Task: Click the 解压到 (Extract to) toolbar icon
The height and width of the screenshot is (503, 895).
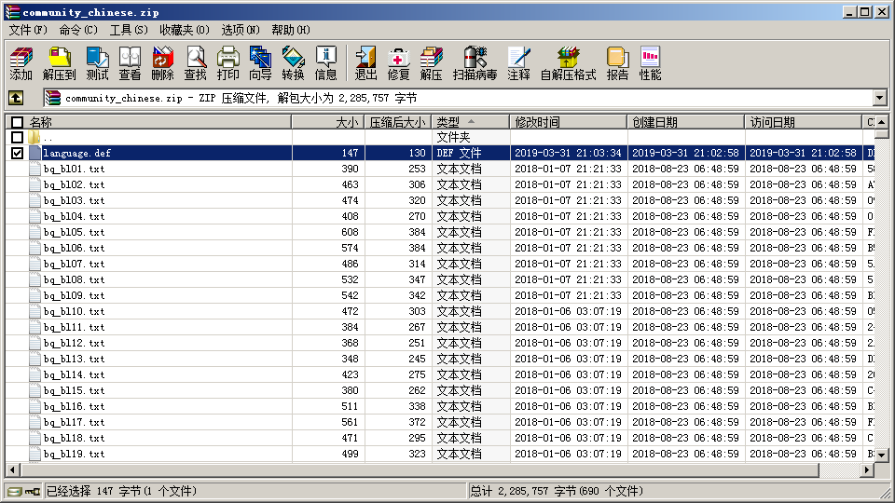Action: click(60, 63)
